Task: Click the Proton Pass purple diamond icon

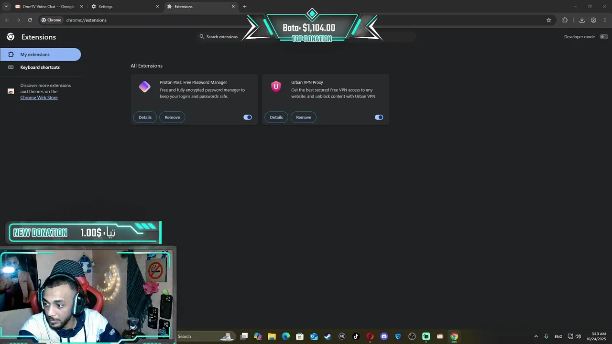Action: click(x=144, y=86)
